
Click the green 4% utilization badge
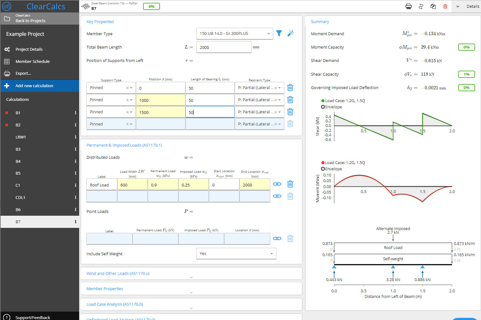pyautogui.click(x=152, y=6)
